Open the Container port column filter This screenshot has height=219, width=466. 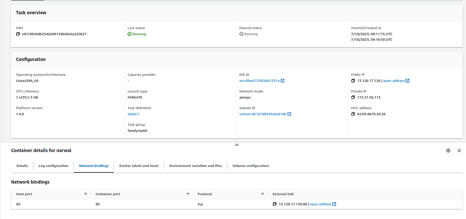click(x=188, y=194)
